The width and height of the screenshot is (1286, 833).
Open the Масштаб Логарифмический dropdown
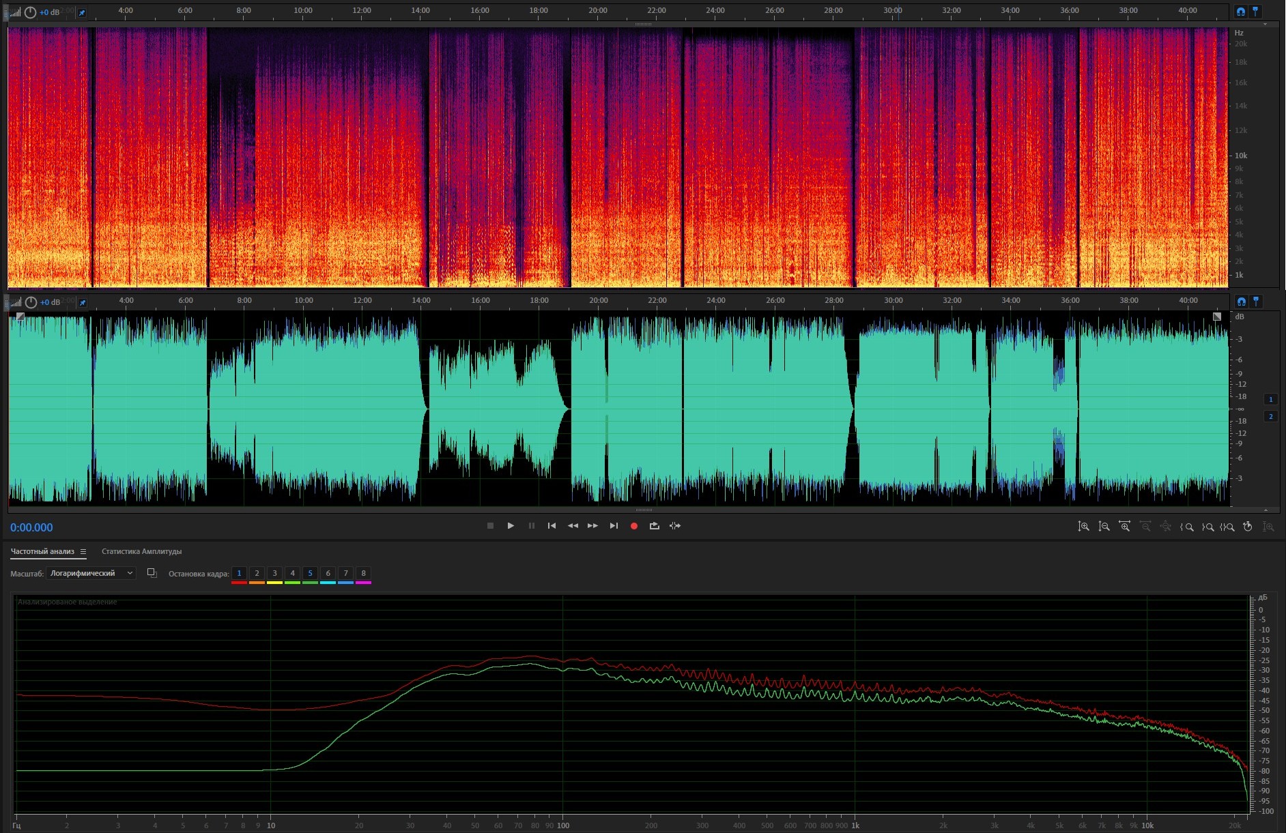91,574
